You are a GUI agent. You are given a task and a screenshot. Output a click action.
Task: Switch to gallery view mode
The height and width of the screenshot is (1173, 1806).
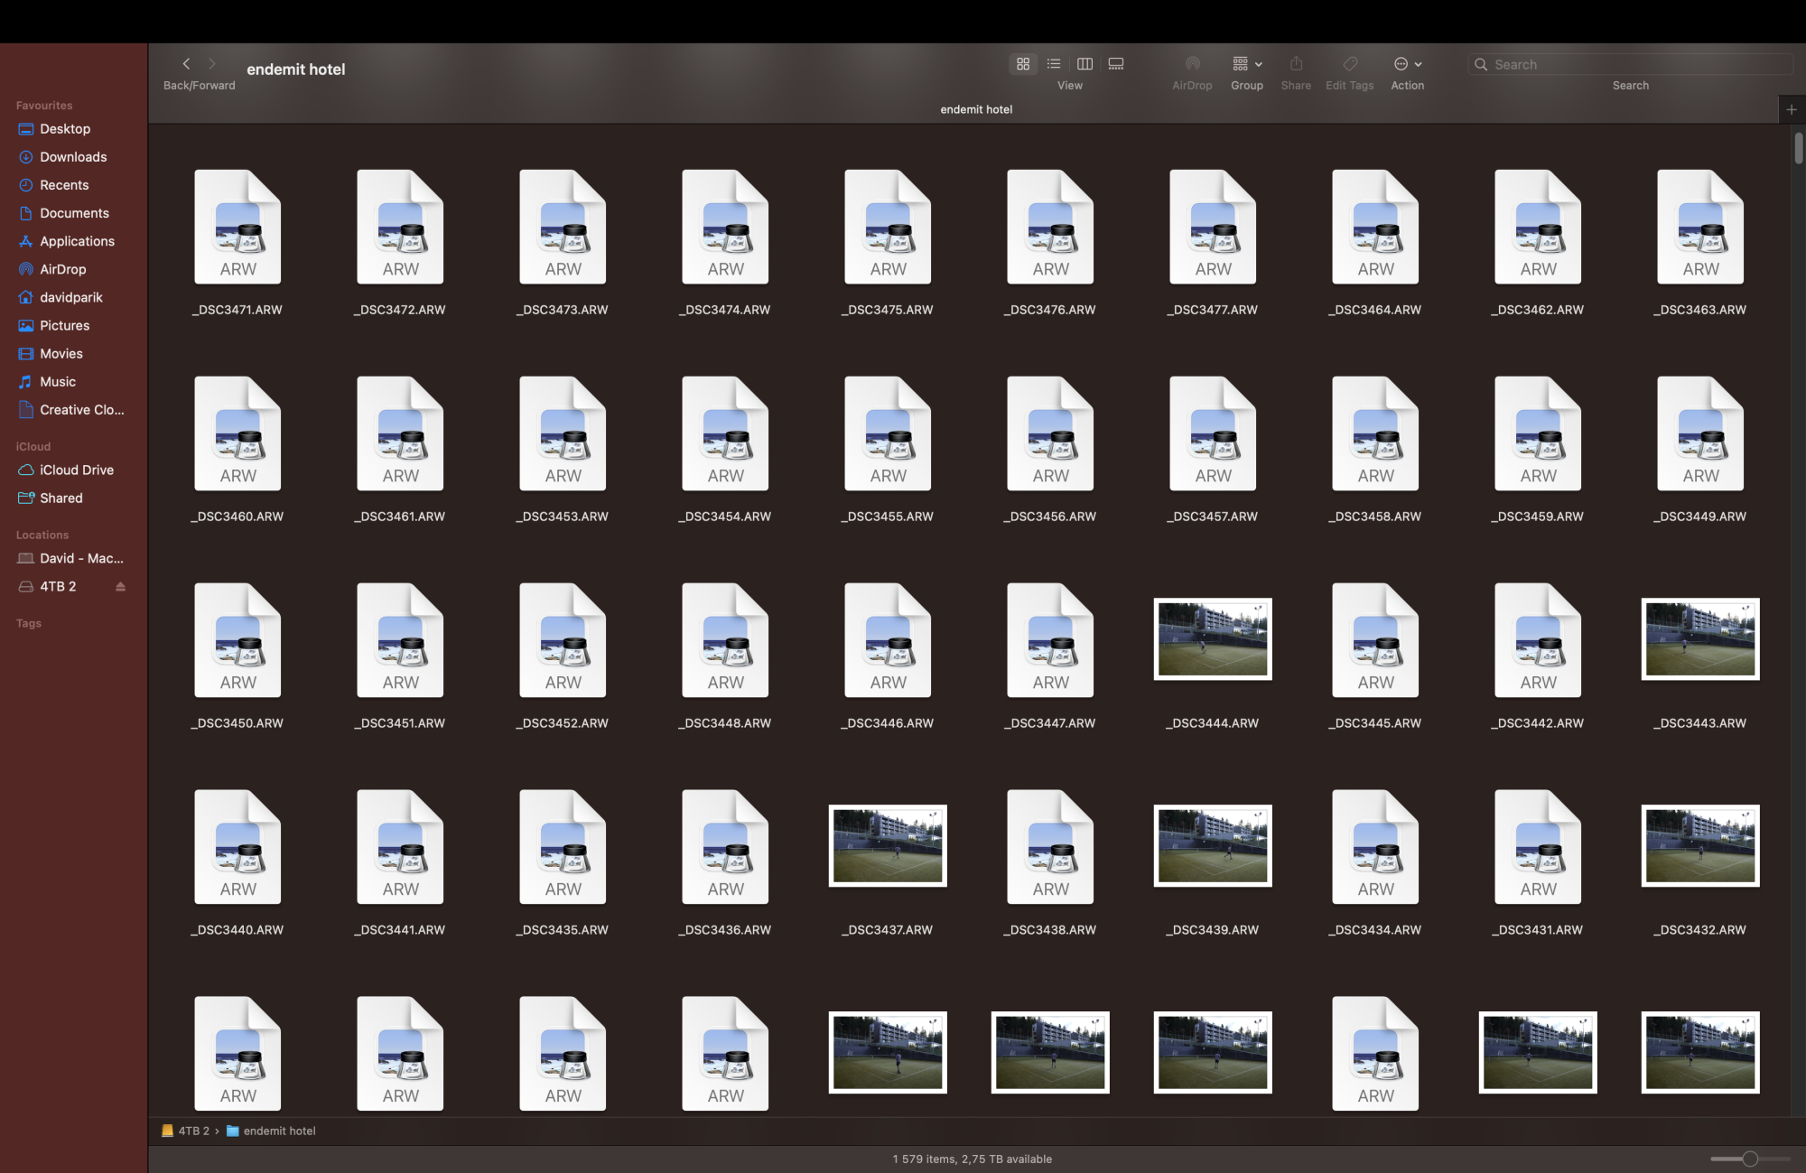click(1116, 64)
